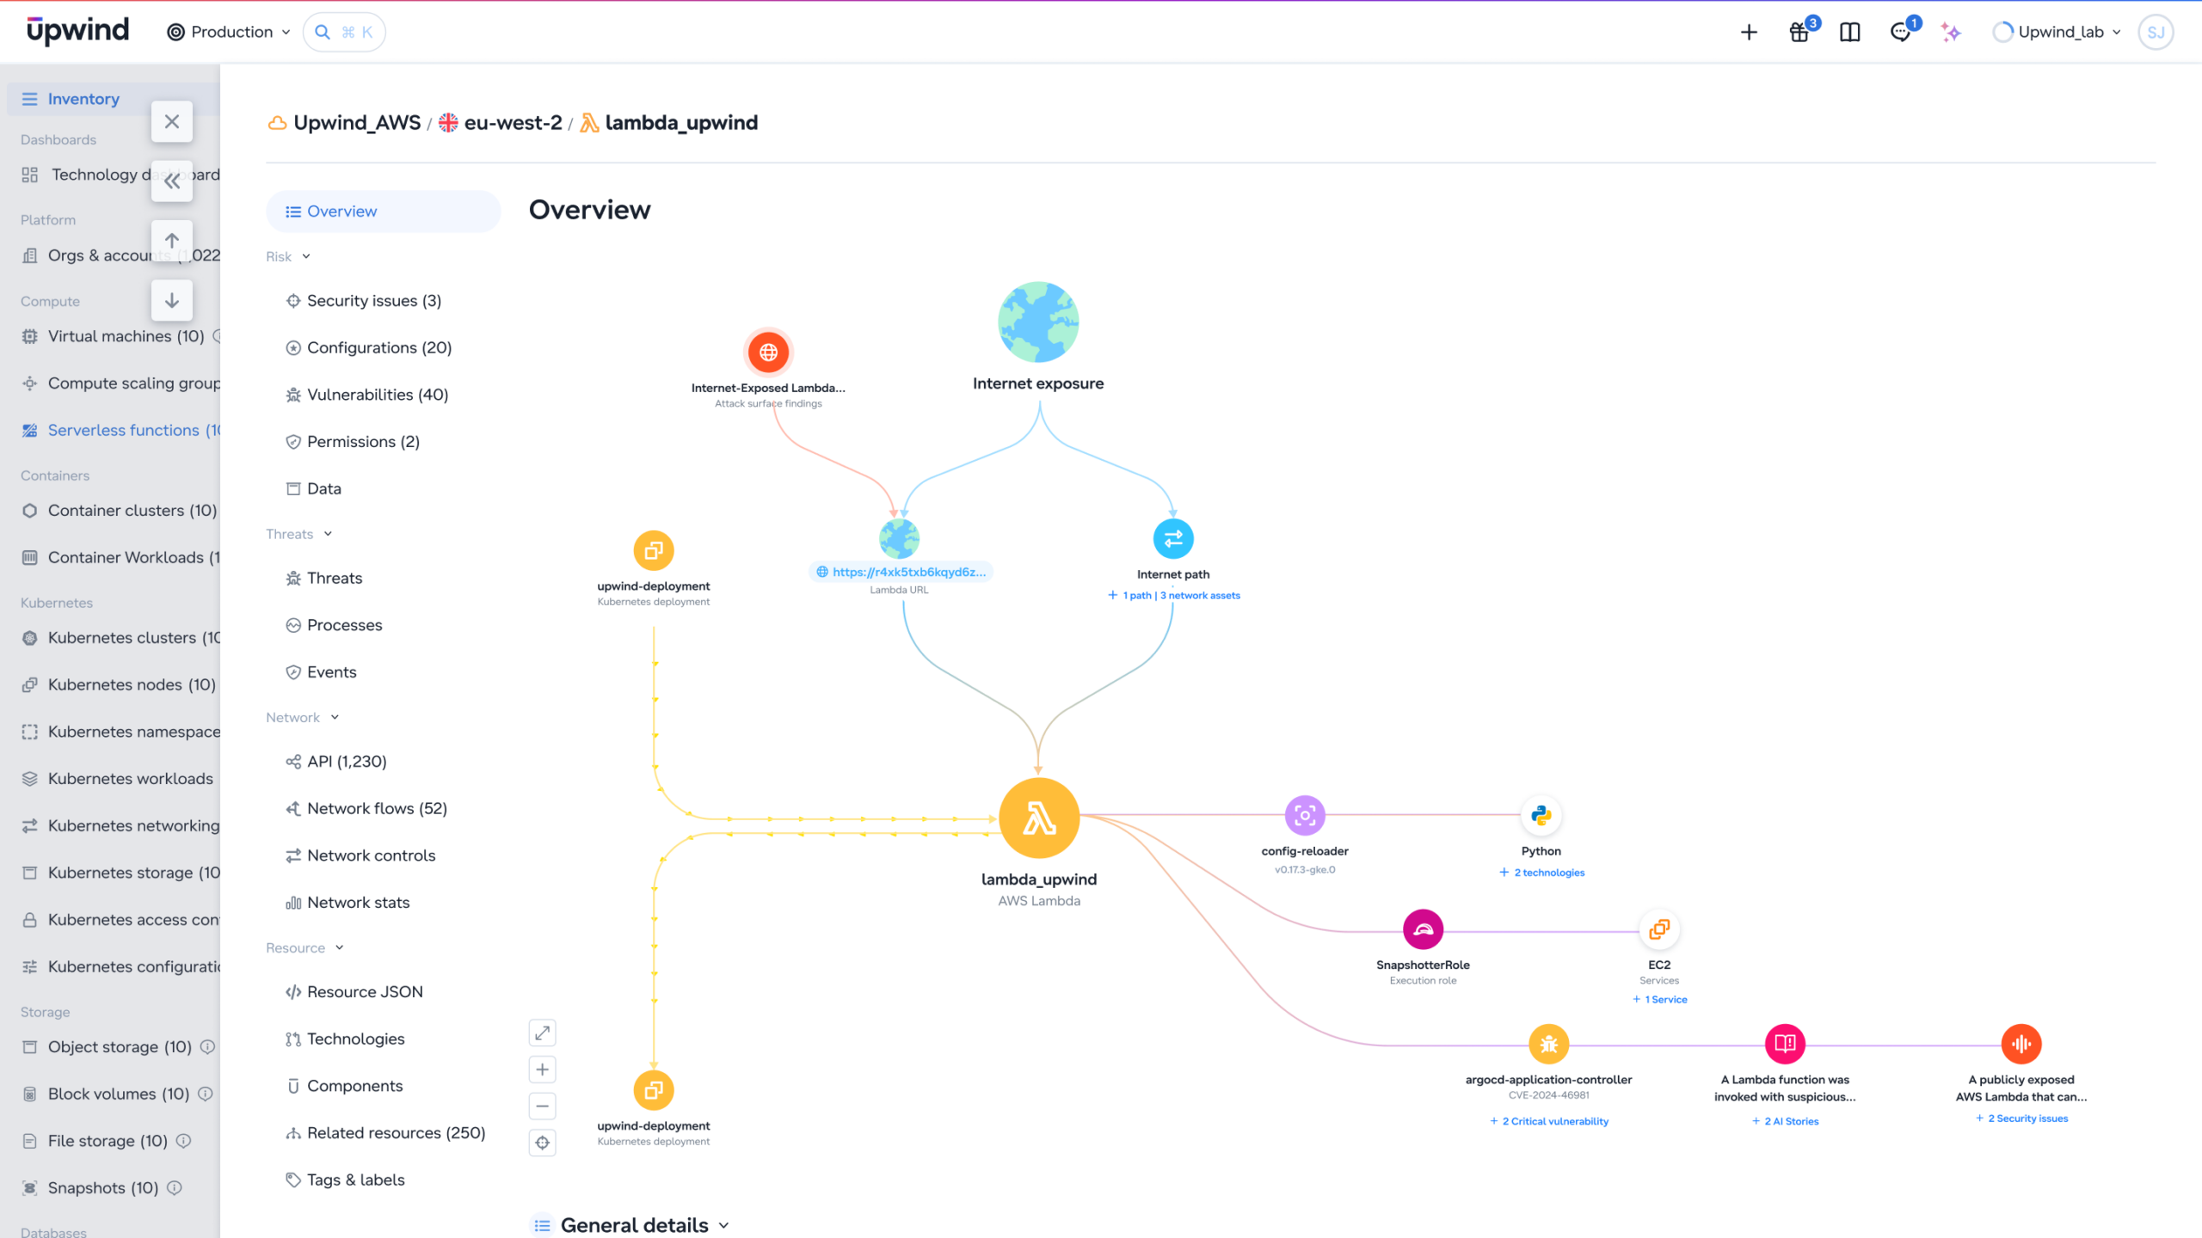
Task: Open Resource JSON
Action: click(x=354, y=991)
